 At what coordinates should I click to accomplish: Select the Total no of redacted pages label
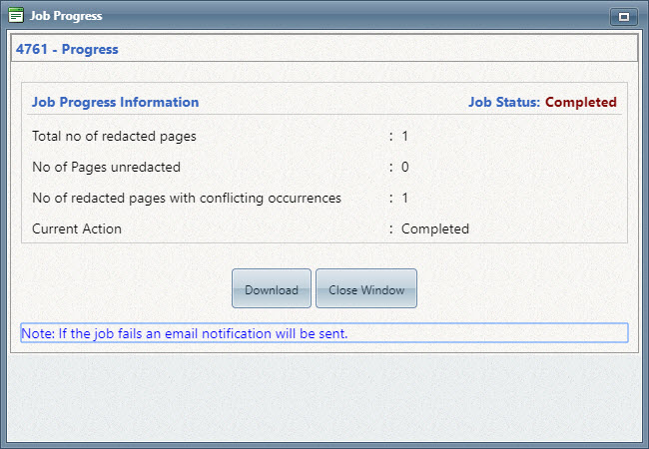tap(114, 136)
